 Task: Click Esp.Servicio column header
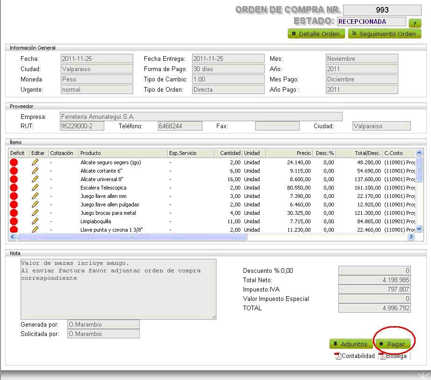[x=183, y=153]
